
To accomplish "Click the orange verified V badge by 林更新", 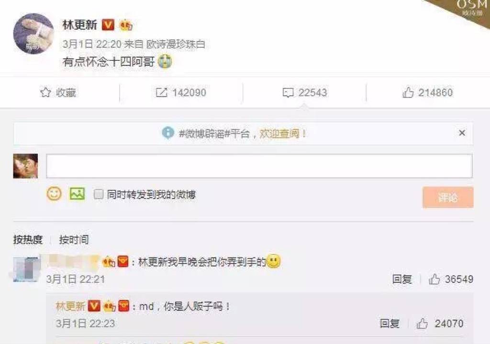I will 108,25.
